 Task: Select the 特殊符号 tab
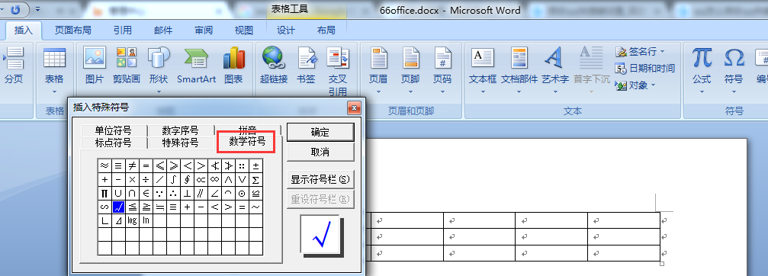[x=180, y=143]
